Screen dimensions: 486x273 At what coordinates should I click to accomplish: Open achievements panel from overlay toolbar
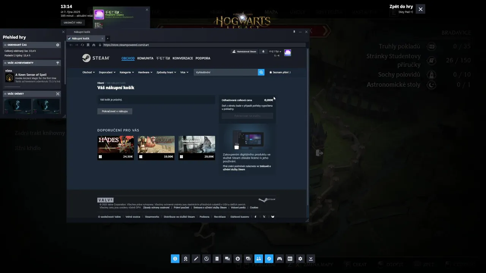point(185,259)
